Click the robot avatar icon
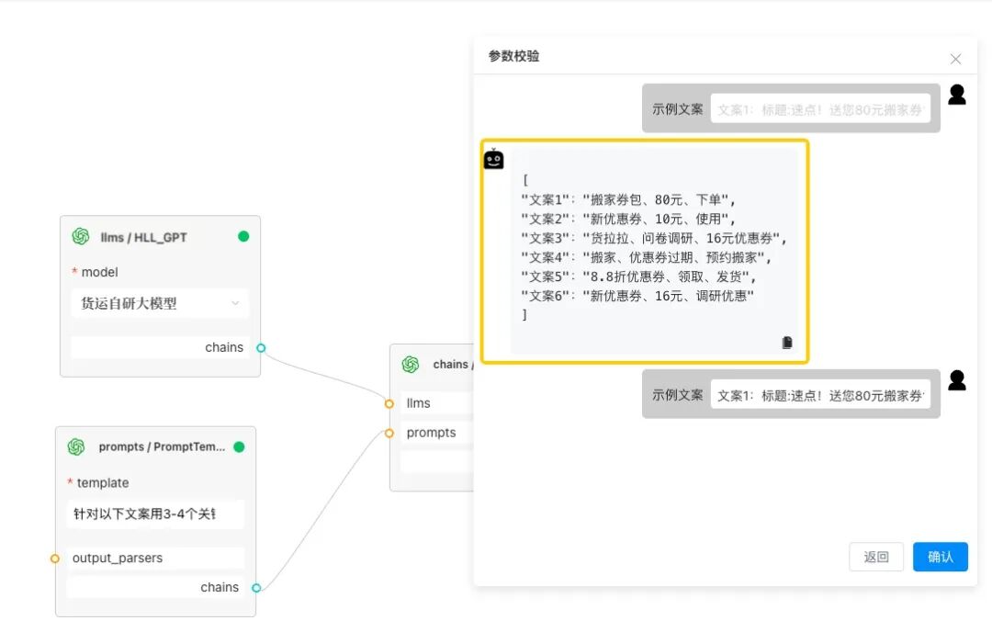The width and height of the screenshot is (992, 632). point(493,159)
